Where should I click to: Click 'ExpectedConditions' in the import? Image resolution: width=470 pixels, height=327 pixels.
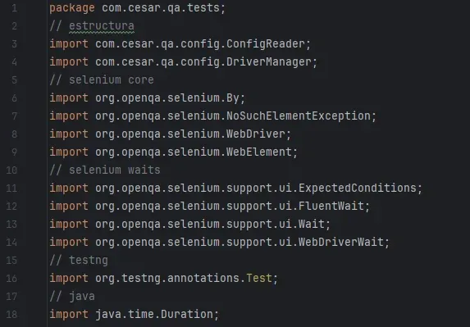click(358, 188)
